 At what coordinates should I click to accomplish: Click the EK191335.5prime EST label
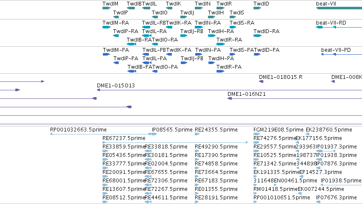pyautogui.click(x=276, y=173)
